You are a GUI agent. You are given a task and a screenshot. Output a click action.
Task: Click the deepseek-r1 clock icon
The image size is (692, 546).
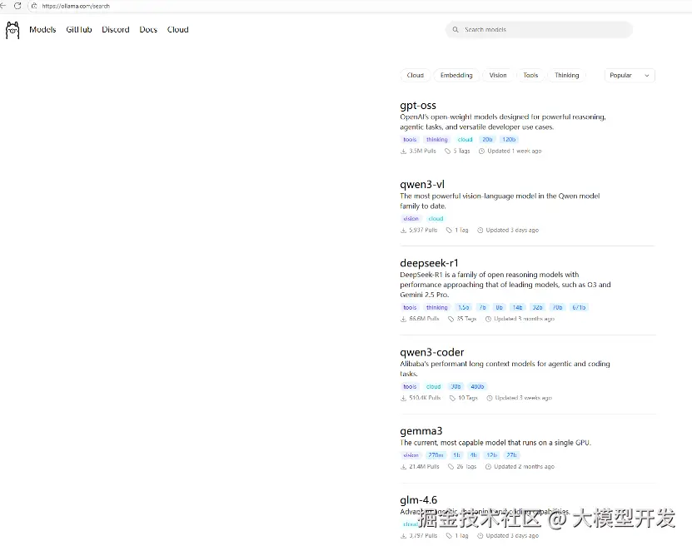coord(488,319)
